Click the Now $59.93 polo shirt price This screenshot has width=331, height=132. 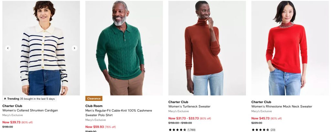(95, 127)
